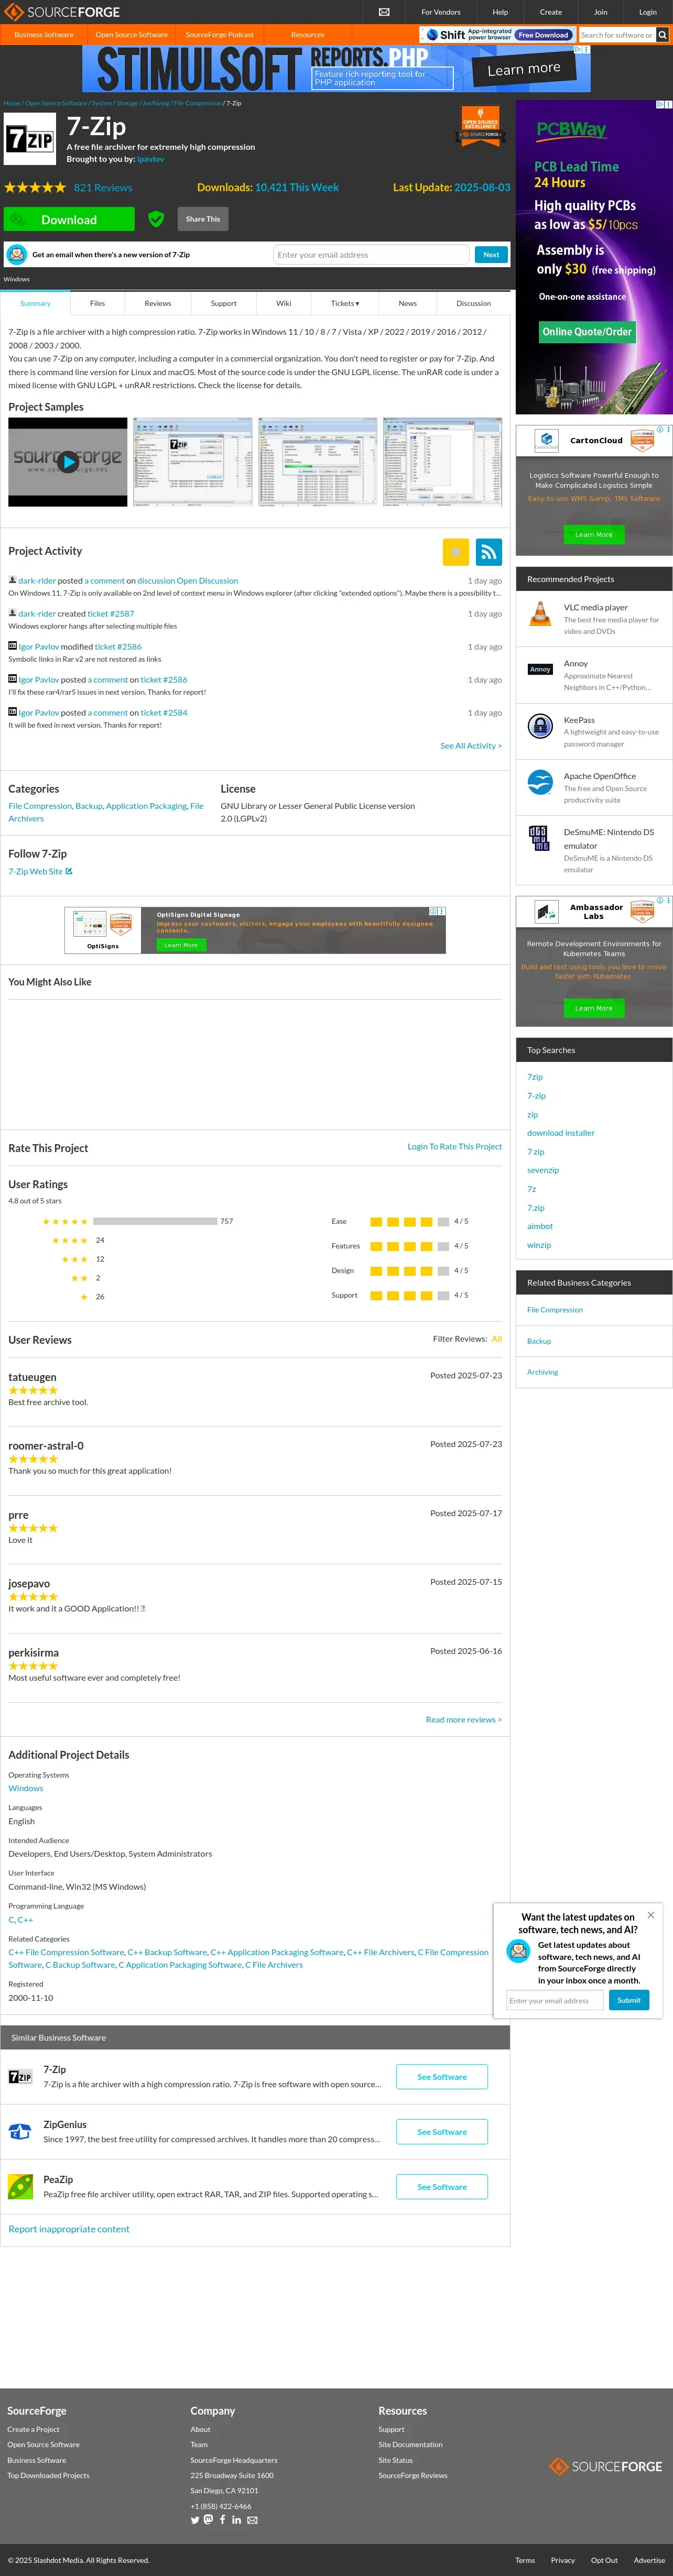Click the footer email envelope icon

click(252, 2520)
